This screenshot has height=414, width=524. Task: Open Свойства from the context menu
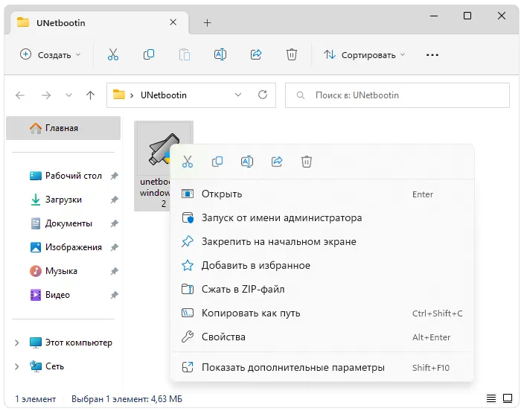tap(322, 337)
